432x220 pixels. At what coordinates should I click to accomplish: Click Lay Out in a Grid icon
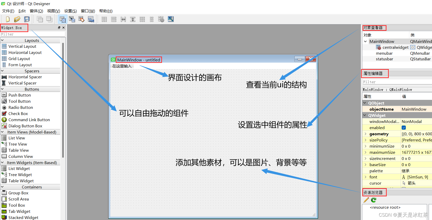(142, 19)
